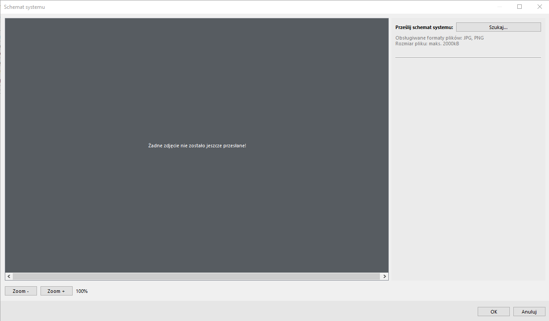Viewport: 549px width, 321px height.
Task: Click the scrollbar's left arrow
Action: 9,277
